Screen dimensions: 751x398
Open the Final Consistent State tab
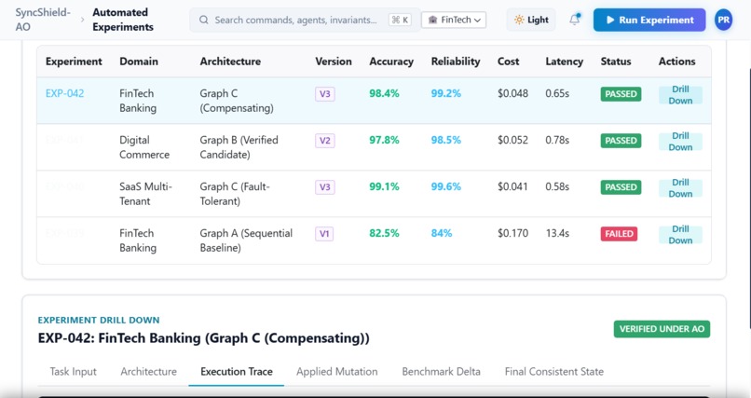(554, 372)
